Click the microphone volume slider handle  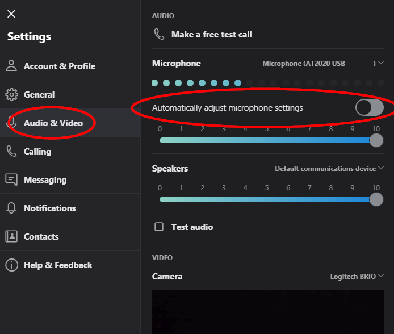pos(376,140)
